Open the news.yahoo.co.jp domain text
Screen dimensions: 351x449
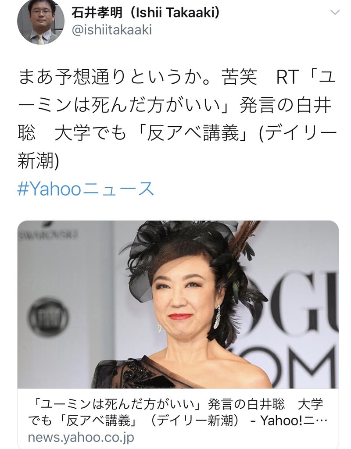(81, 438)
